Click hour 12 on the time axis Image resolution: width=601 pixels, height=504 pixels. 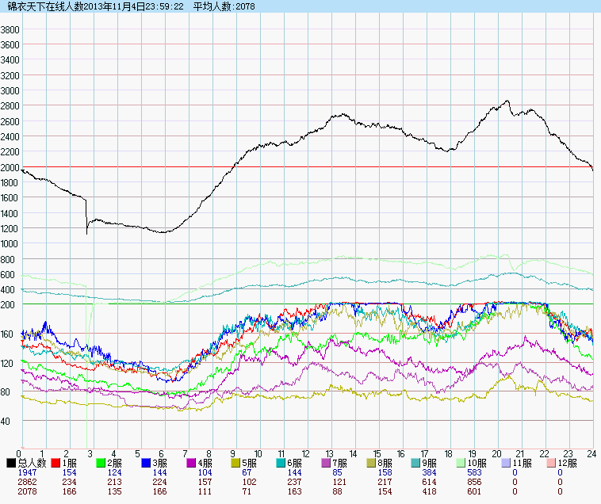(305, 454)
